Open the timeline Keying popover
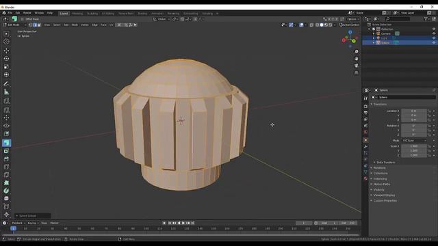The height and width of the screenshot is (246, 438). pos(33,223)
